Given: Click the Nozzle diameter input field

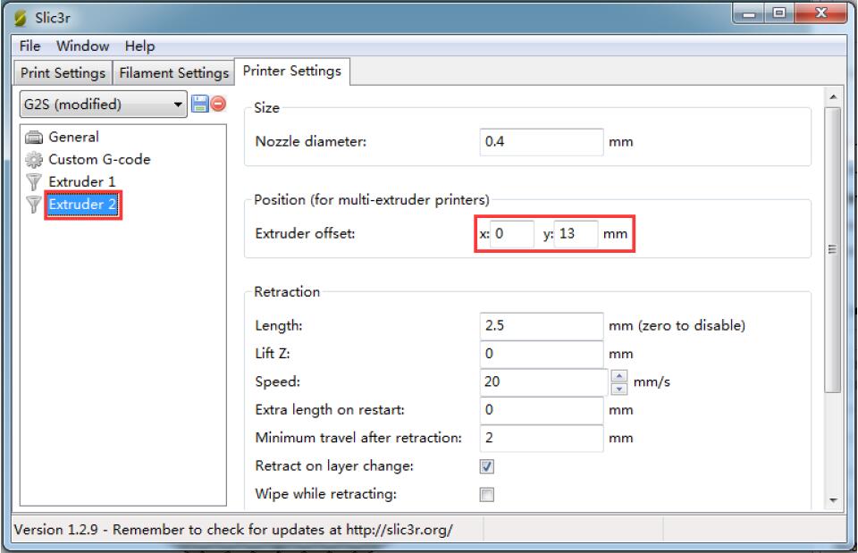Looking at the screenshot, I should (542, 142).
